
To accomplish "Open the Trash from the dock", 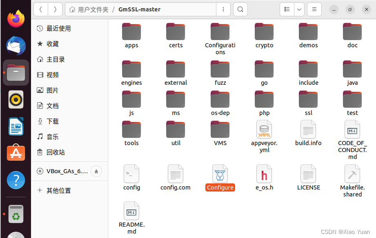I will click(16, 214).
